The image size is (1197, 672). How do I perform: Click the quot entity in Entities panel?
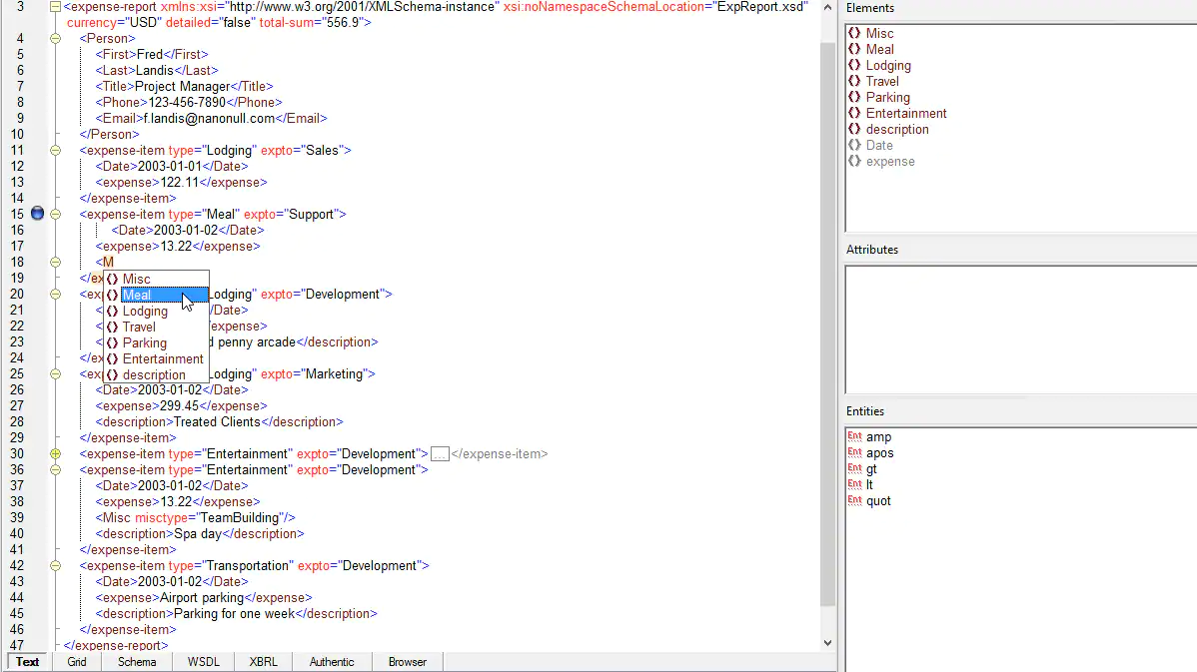point(879,500)
